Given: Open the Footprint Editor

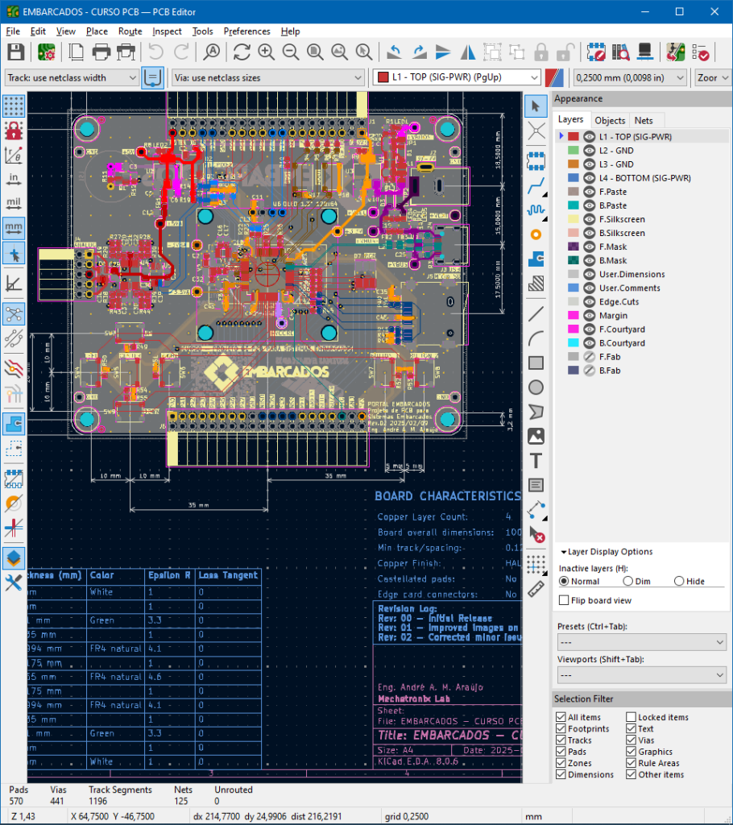Looking at the screenshot, I should point(596,52).
